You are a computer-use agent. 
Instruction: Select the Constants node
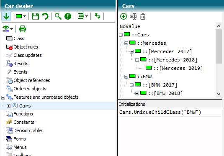[24, 122]
